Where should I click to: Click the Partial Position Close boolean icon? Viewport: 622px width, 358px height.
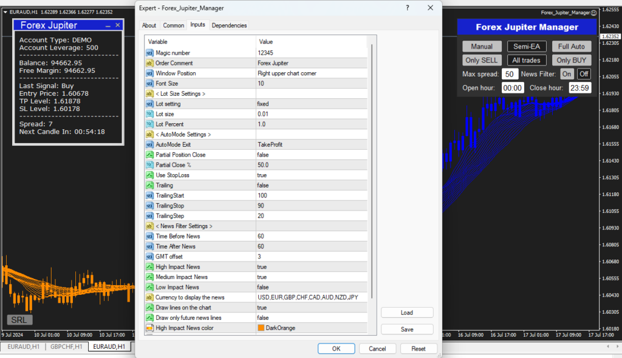coord(149,155)
